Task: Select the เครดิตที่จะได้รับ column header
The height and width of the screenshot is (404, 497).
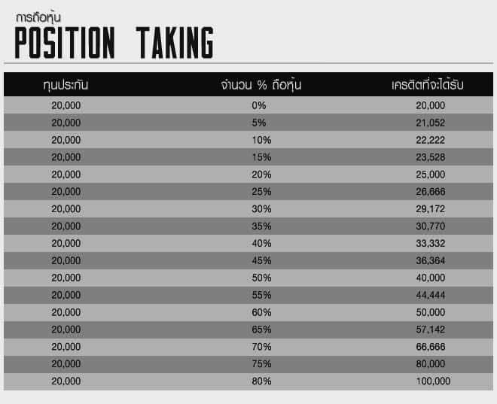Action: [428, 84]
